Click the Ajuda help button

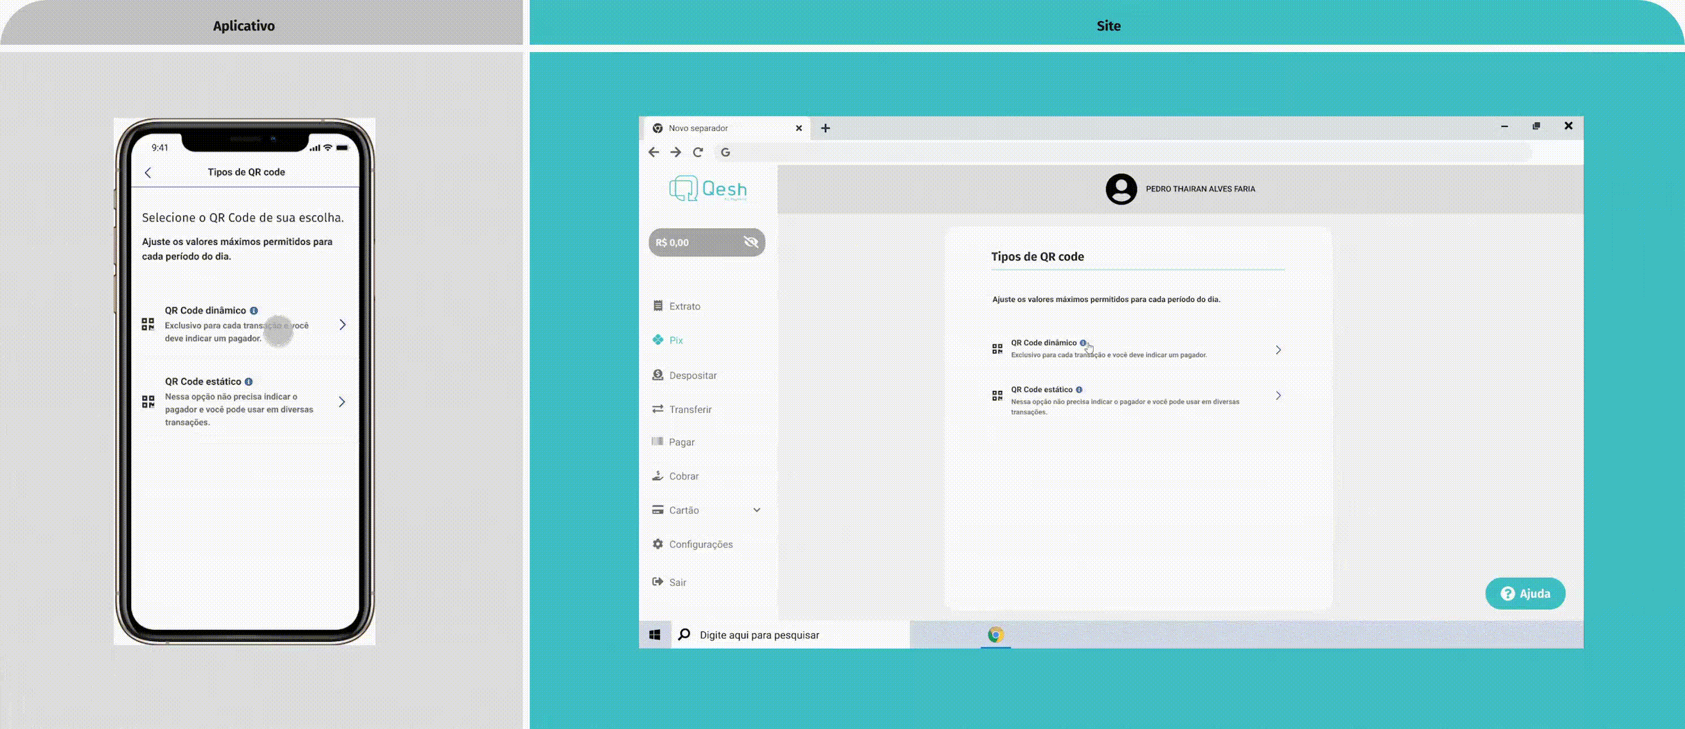[1524, 594]
